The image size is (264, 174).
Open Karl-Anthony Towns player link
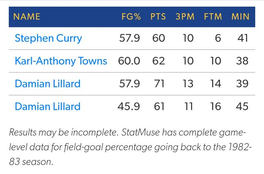click(x=61, y=61)
